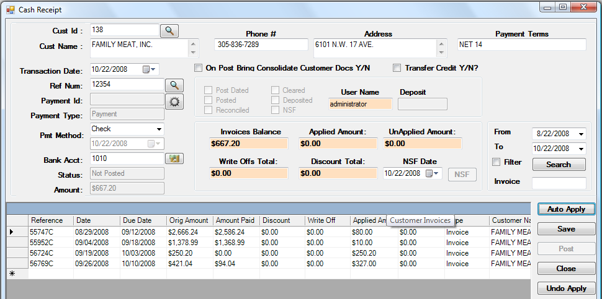
Task: Click the gear icon beside Payment Id
Action: (x=174, y=100)
